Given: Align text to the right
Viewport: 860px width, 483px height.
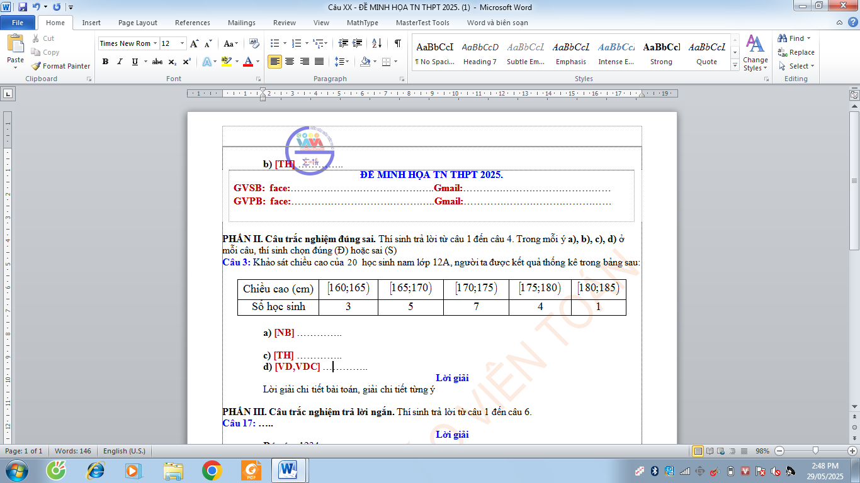Looking at the screenshot, I should (x=305, y=62).
